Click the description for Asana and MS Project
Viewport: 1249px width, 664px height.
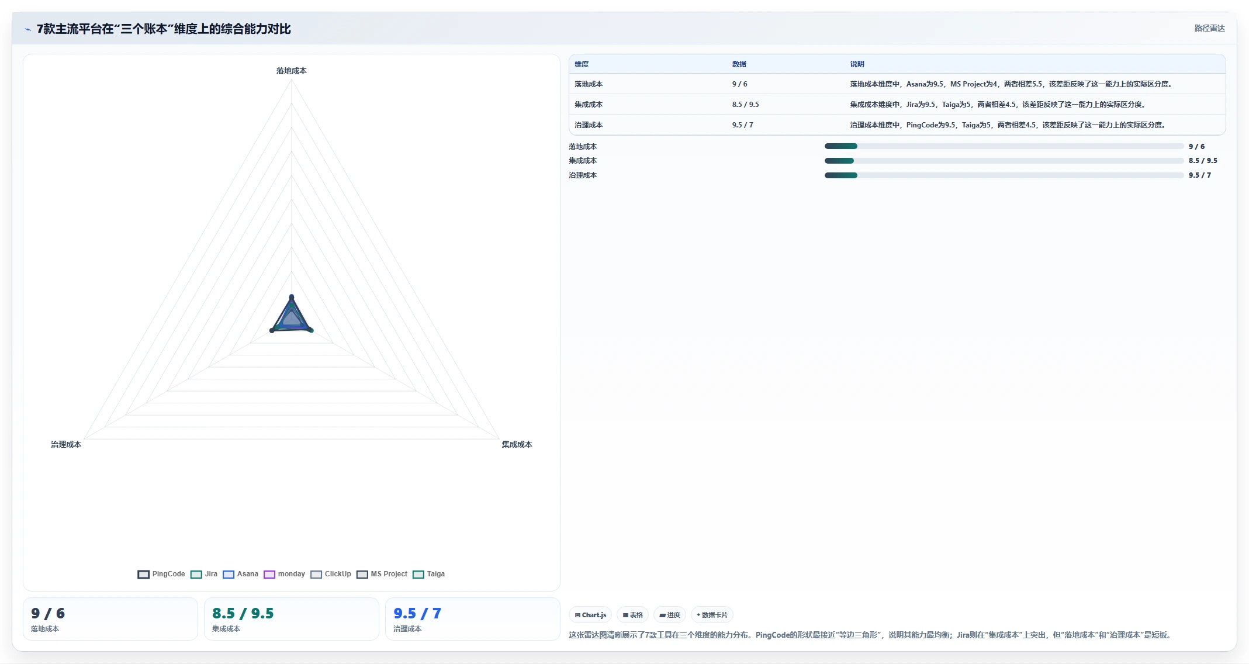click(1012, 84)
